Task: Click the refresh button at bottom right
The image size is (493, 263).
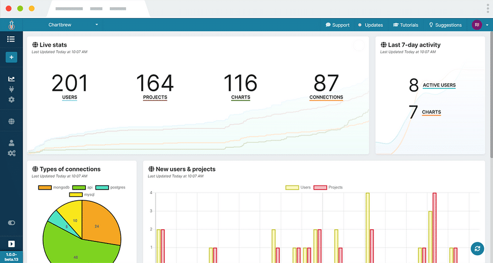Action: pos(477,249)
